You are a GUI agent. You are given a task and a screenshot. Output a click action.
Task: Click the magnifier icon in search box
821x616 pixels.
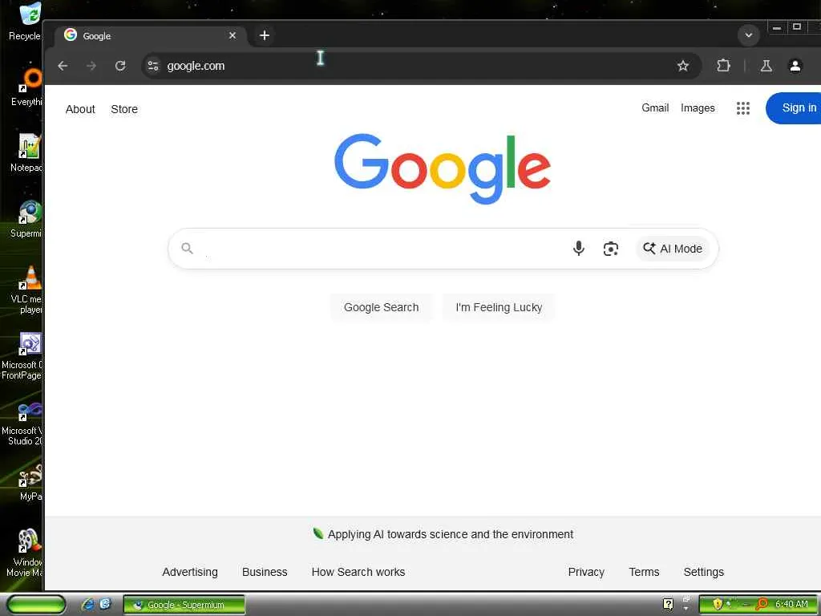187,249
